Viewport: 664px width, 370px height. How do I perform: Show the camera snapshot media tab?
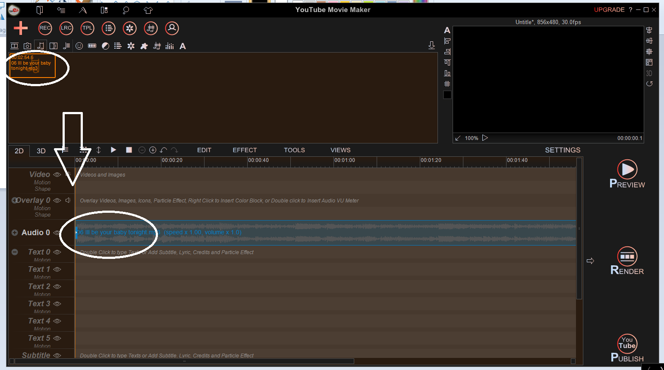[27, 46]
